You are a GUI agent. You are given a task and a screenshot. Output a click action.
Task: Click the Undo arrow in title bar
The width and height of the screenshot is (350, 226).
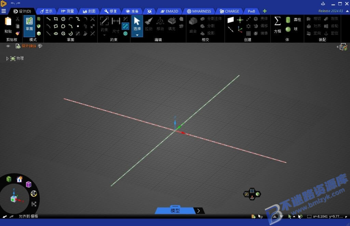13,3
